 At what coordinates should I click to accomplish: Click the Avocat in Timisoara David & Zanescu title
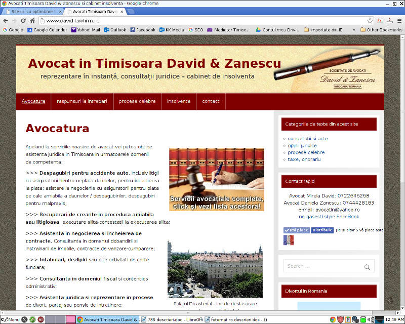tap(154, 63)
